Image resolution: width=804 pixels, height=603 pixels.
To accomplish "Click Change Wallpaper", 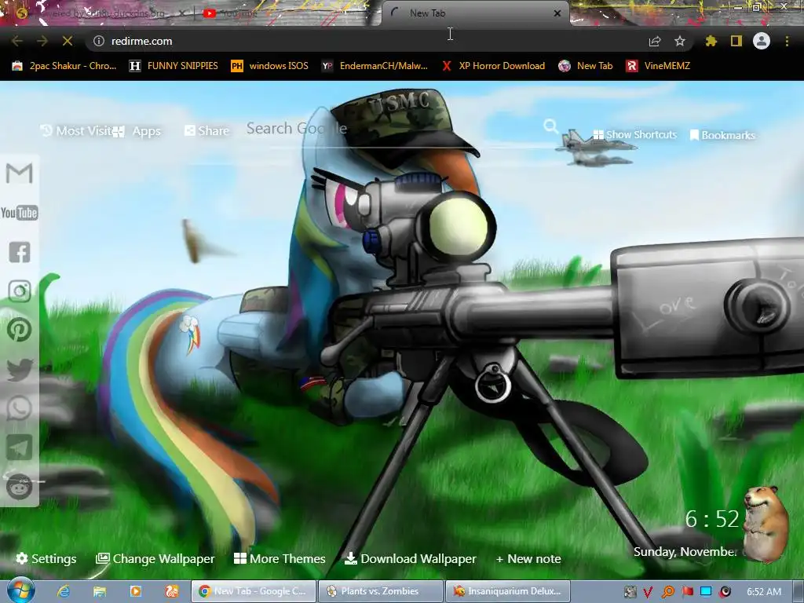I will [155, 558].
